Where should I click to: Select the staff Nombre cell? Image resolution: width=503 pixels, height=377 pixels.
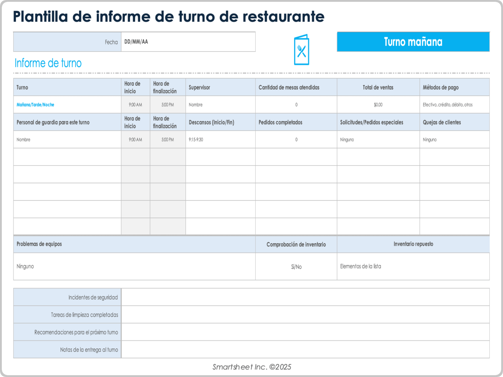(67, 140)
